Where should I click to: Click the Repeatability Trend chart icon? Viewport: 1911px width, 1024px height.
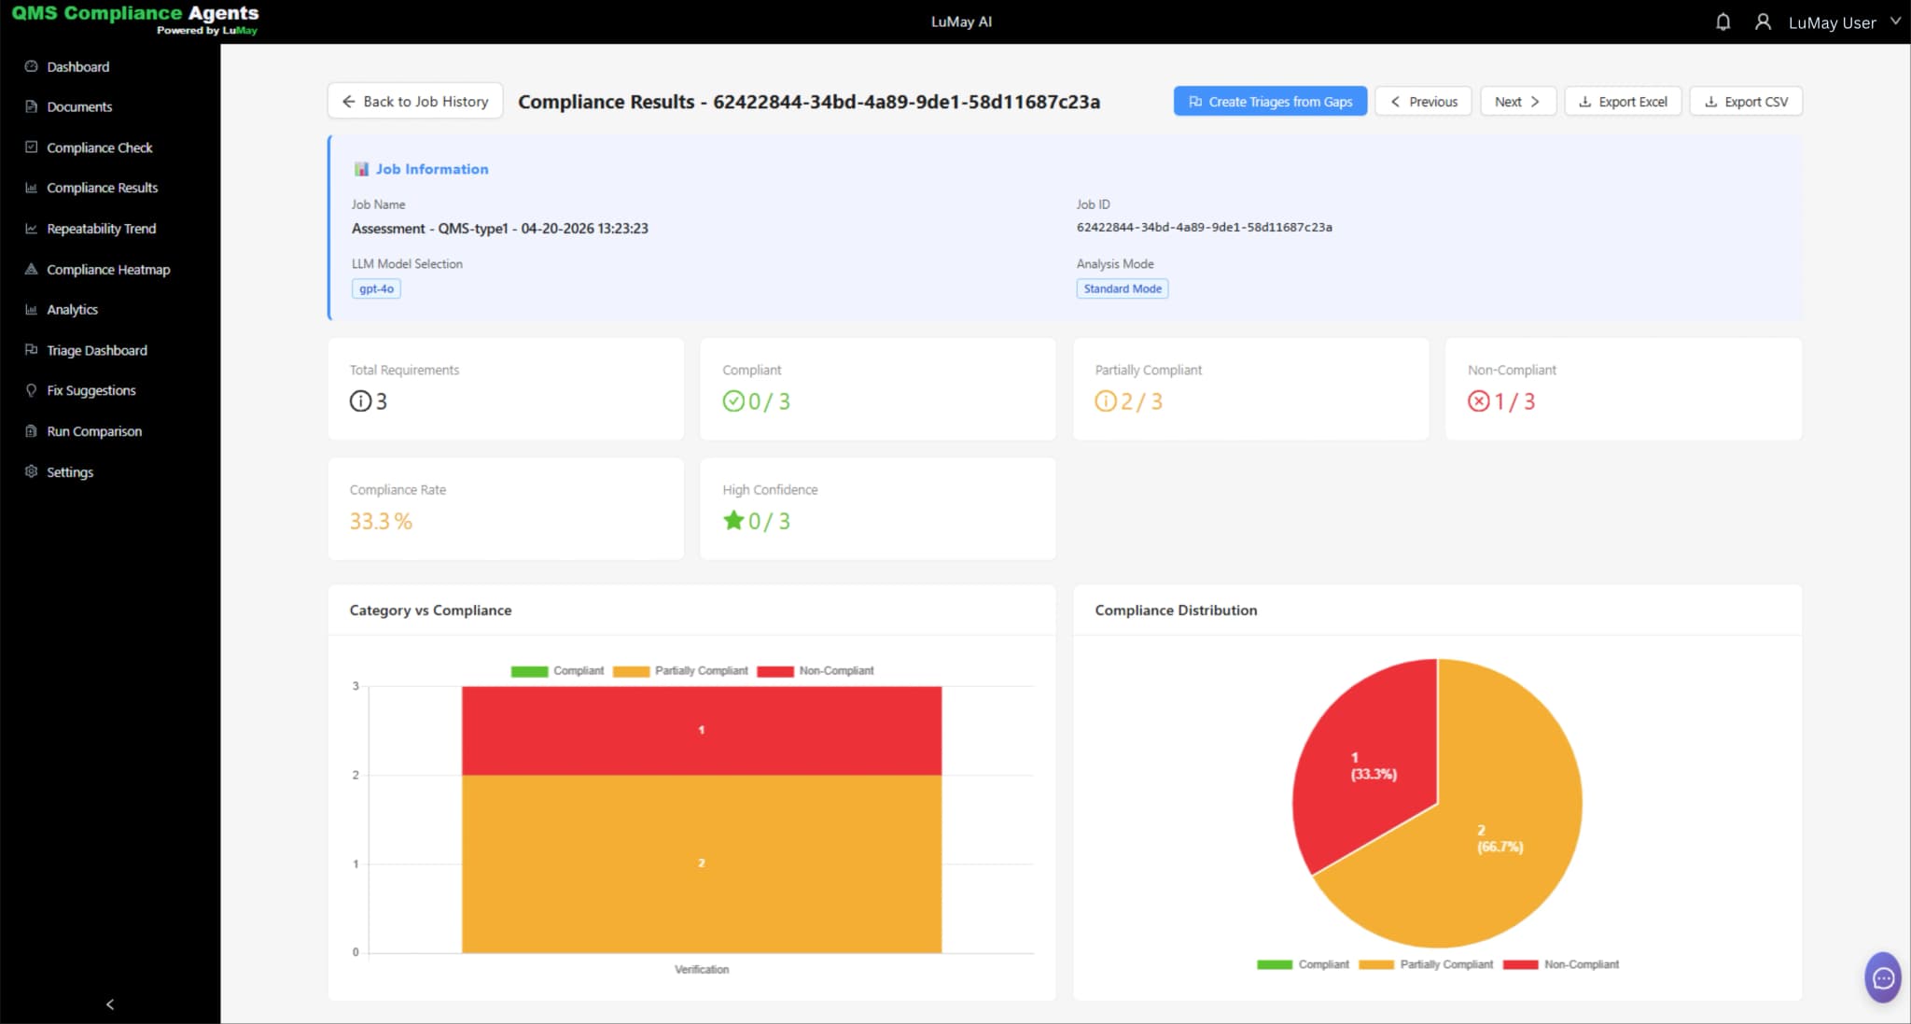[x=31, y=229]
